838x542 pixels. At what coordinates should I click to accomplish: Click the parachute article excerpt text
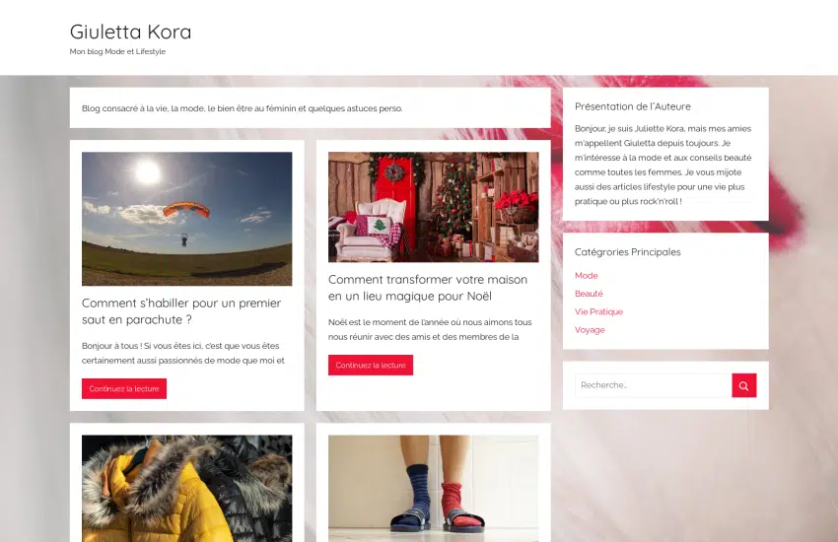point(183,353)
